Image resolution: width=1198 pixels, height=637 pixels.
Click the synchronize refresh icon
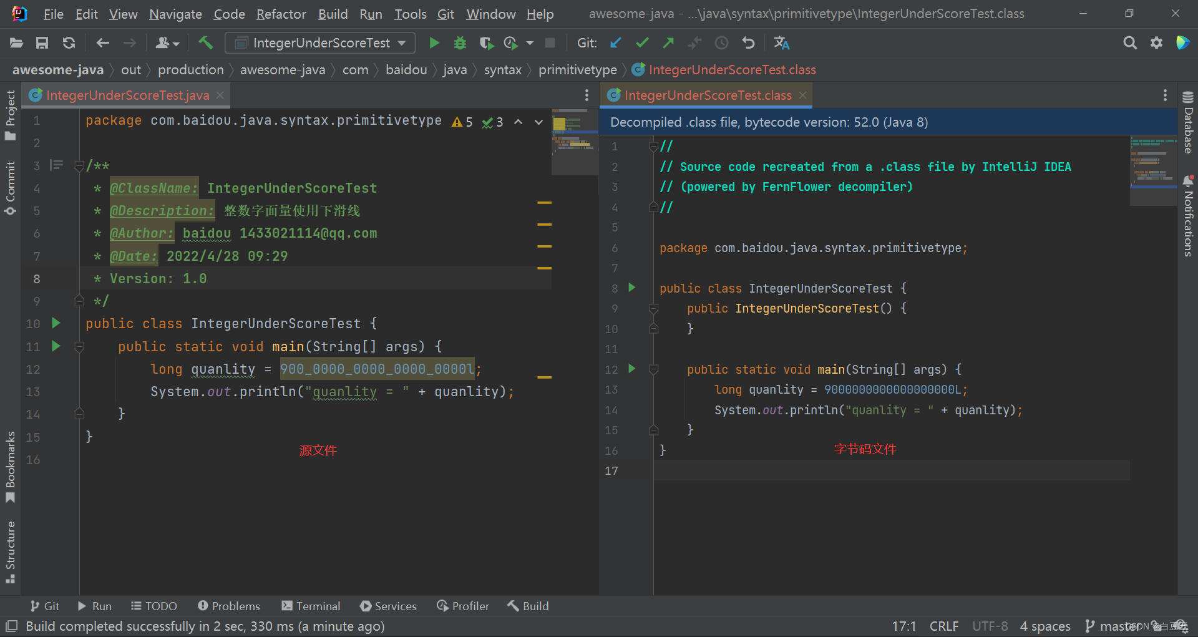click(69, 43)
